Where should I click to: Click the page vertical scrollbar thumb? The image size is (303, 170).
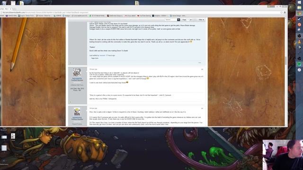286,61
